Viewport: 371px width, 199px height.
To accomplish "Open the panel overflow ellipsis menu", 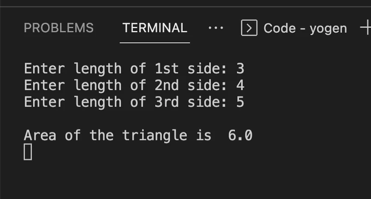I will (216, 28).
